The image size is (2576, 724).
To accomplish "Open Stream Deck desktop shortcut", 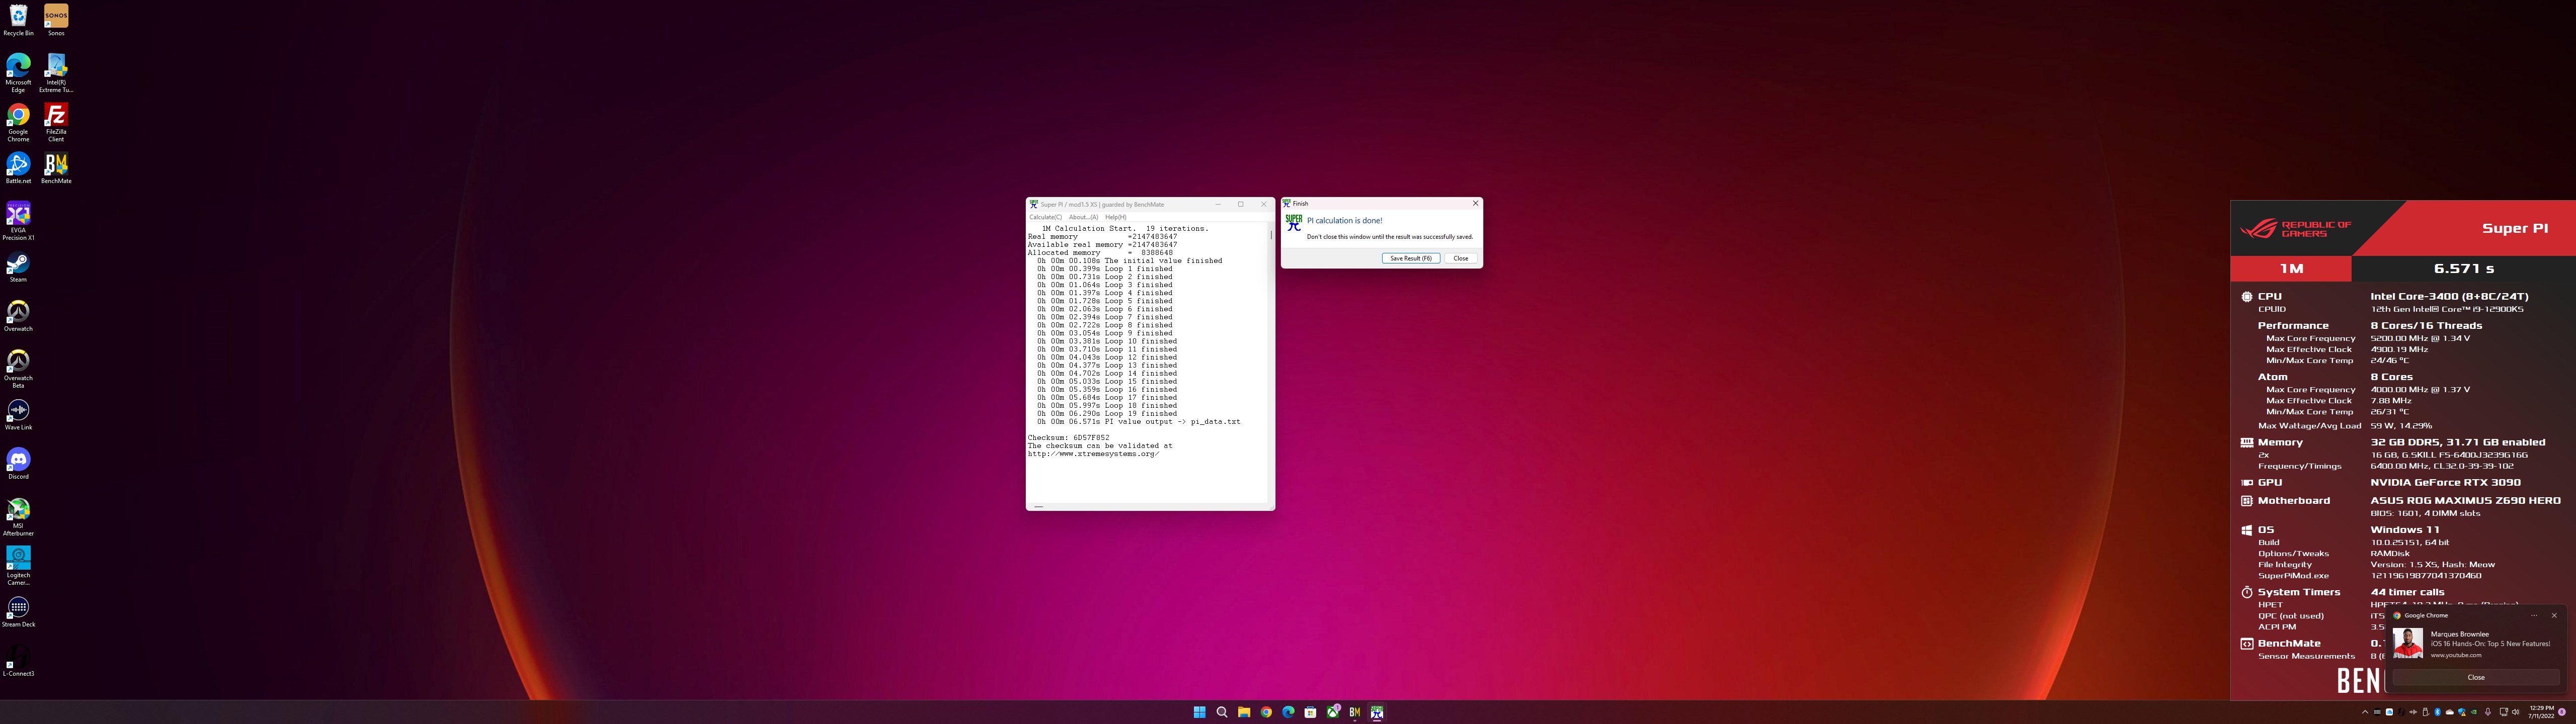I will tap(18, 611).
